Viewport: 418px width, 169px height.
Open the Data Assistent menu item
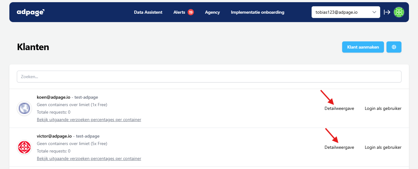click(148, 12)
